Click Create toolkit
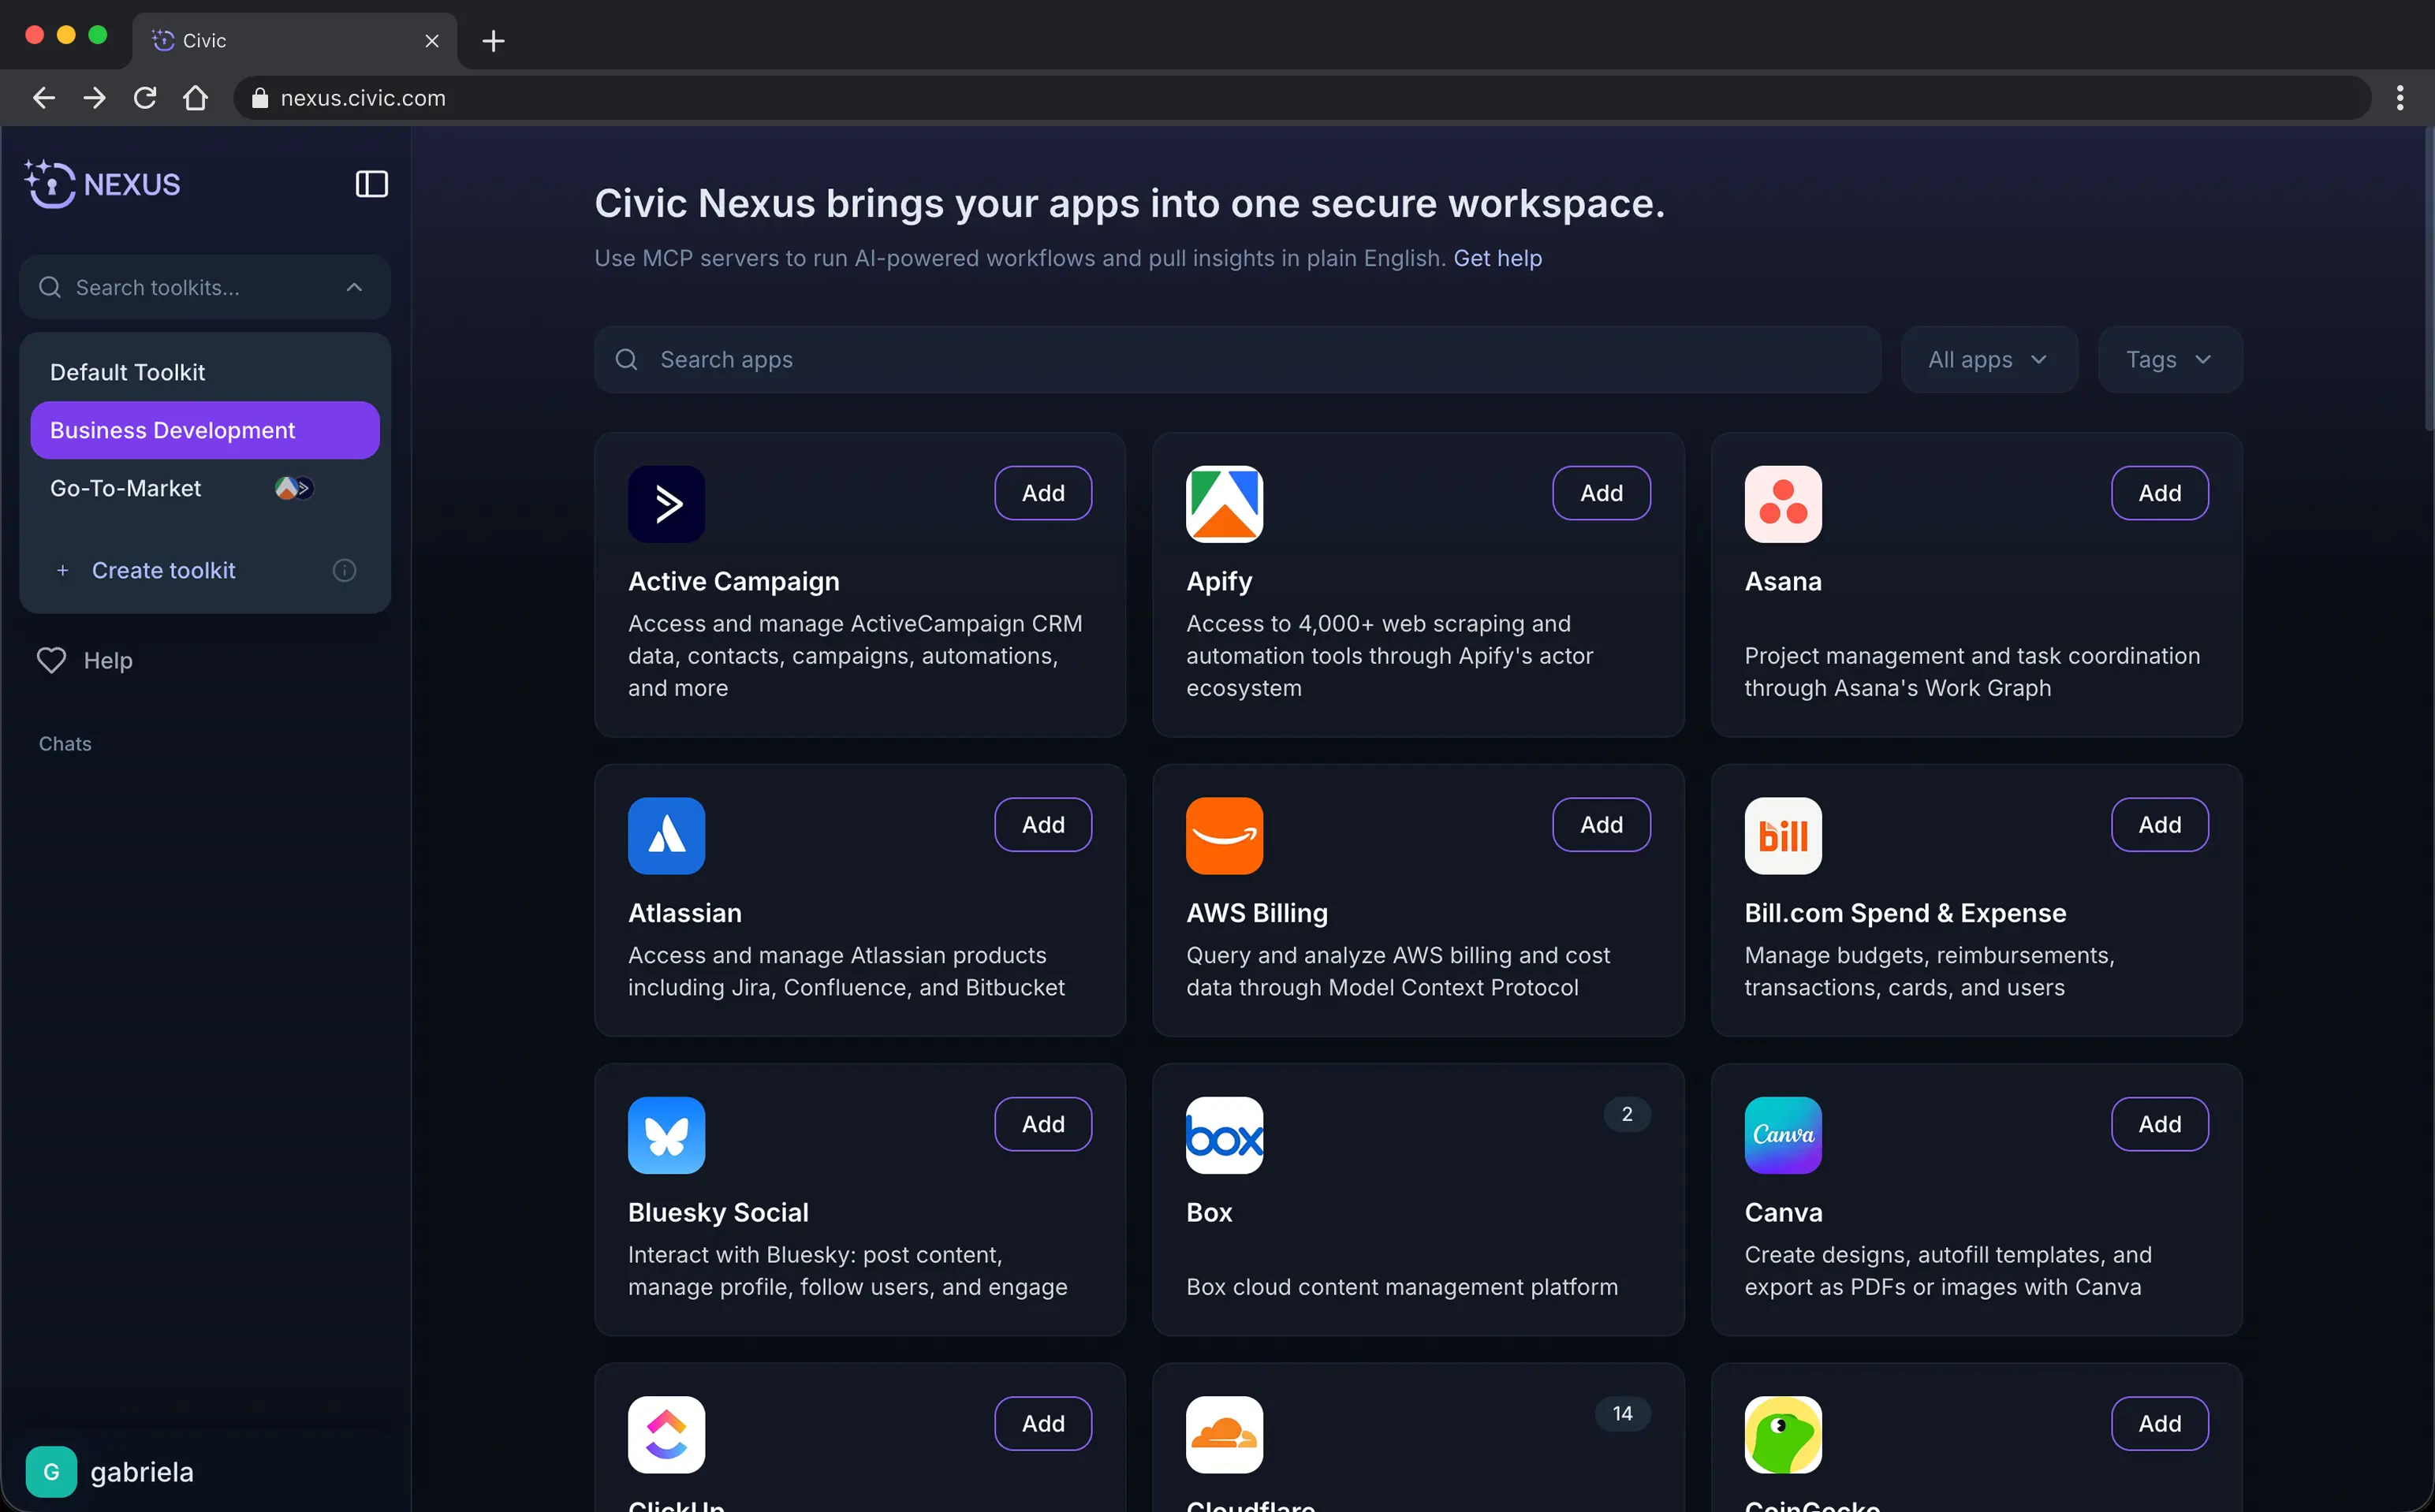The width and height of the screenshot is (2435, 1512). click(x=163, y=570)
